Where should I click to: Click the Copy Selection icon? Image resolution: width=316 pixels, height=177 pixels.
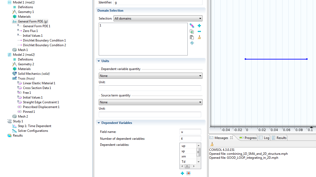pyautogui.click(x=192, y=26)
